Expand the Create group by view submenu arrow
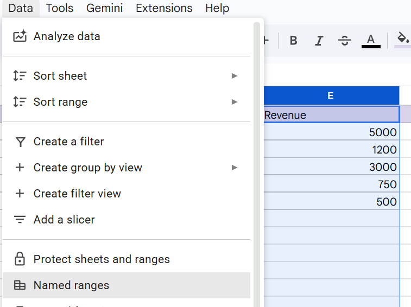Screen dimensions: 411x307 click(235, 168)
